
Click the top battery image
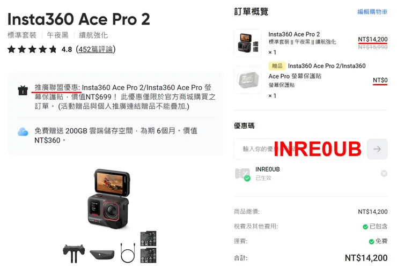149,239
